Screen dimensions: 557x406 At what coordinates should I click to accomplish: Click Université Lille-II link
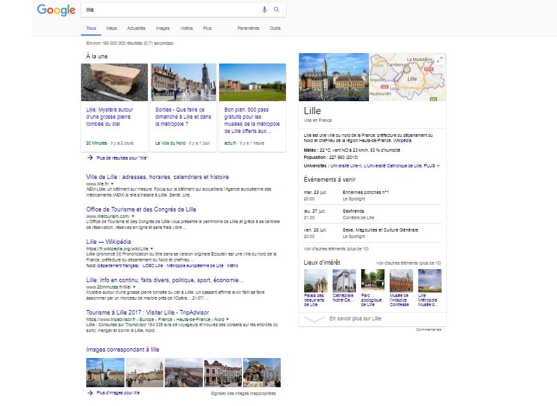point(346,166)
